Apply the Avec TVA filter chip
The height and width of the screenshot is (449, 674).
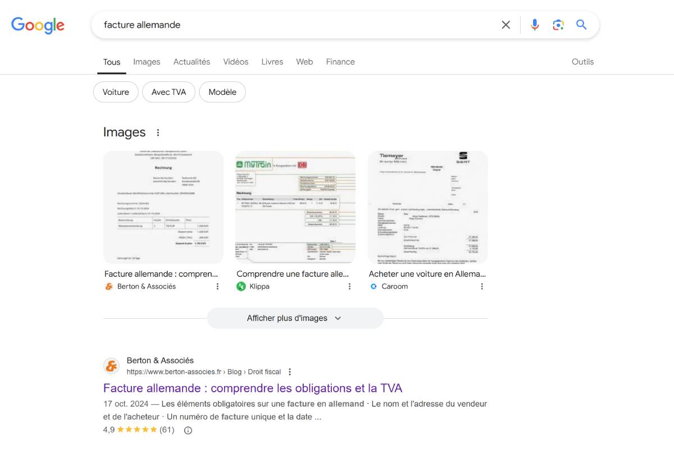pos(168,92)
